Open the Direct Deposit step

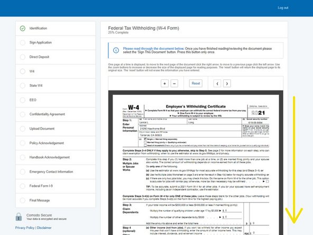56,57
